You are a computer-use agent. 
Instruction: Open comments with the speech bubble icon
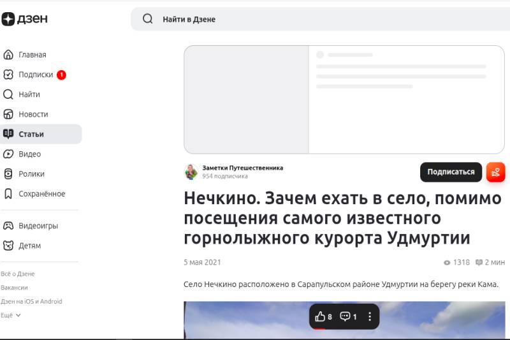345,316
